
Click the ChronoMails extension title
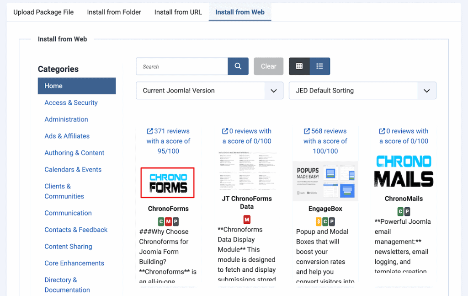click(404, 199)
